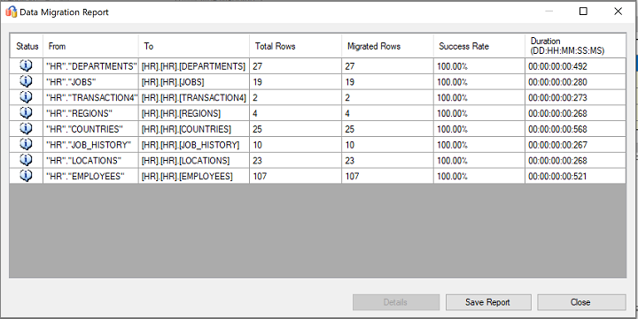Image resolution: width=638 pixels, height=319 pixels.
Task: Click the disabled Details button
Action: click(396, 302)
